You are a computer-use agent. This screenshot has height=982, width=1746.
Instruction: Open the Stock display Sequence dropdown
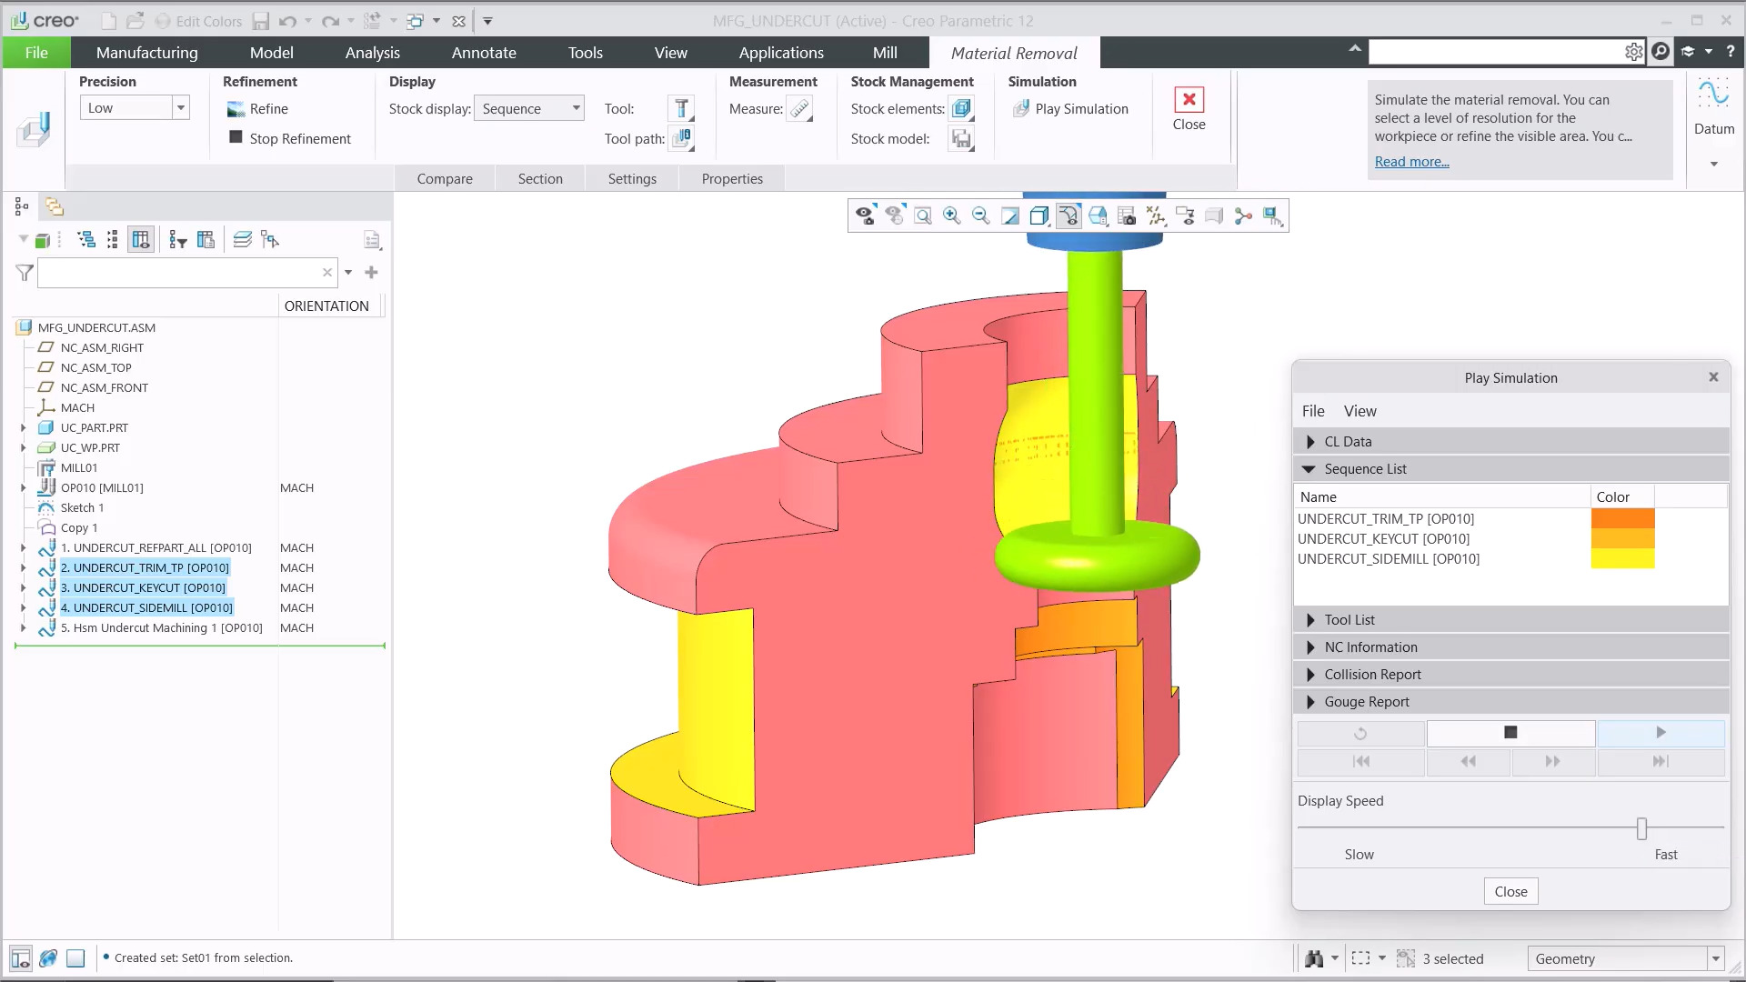pos(529,108)
